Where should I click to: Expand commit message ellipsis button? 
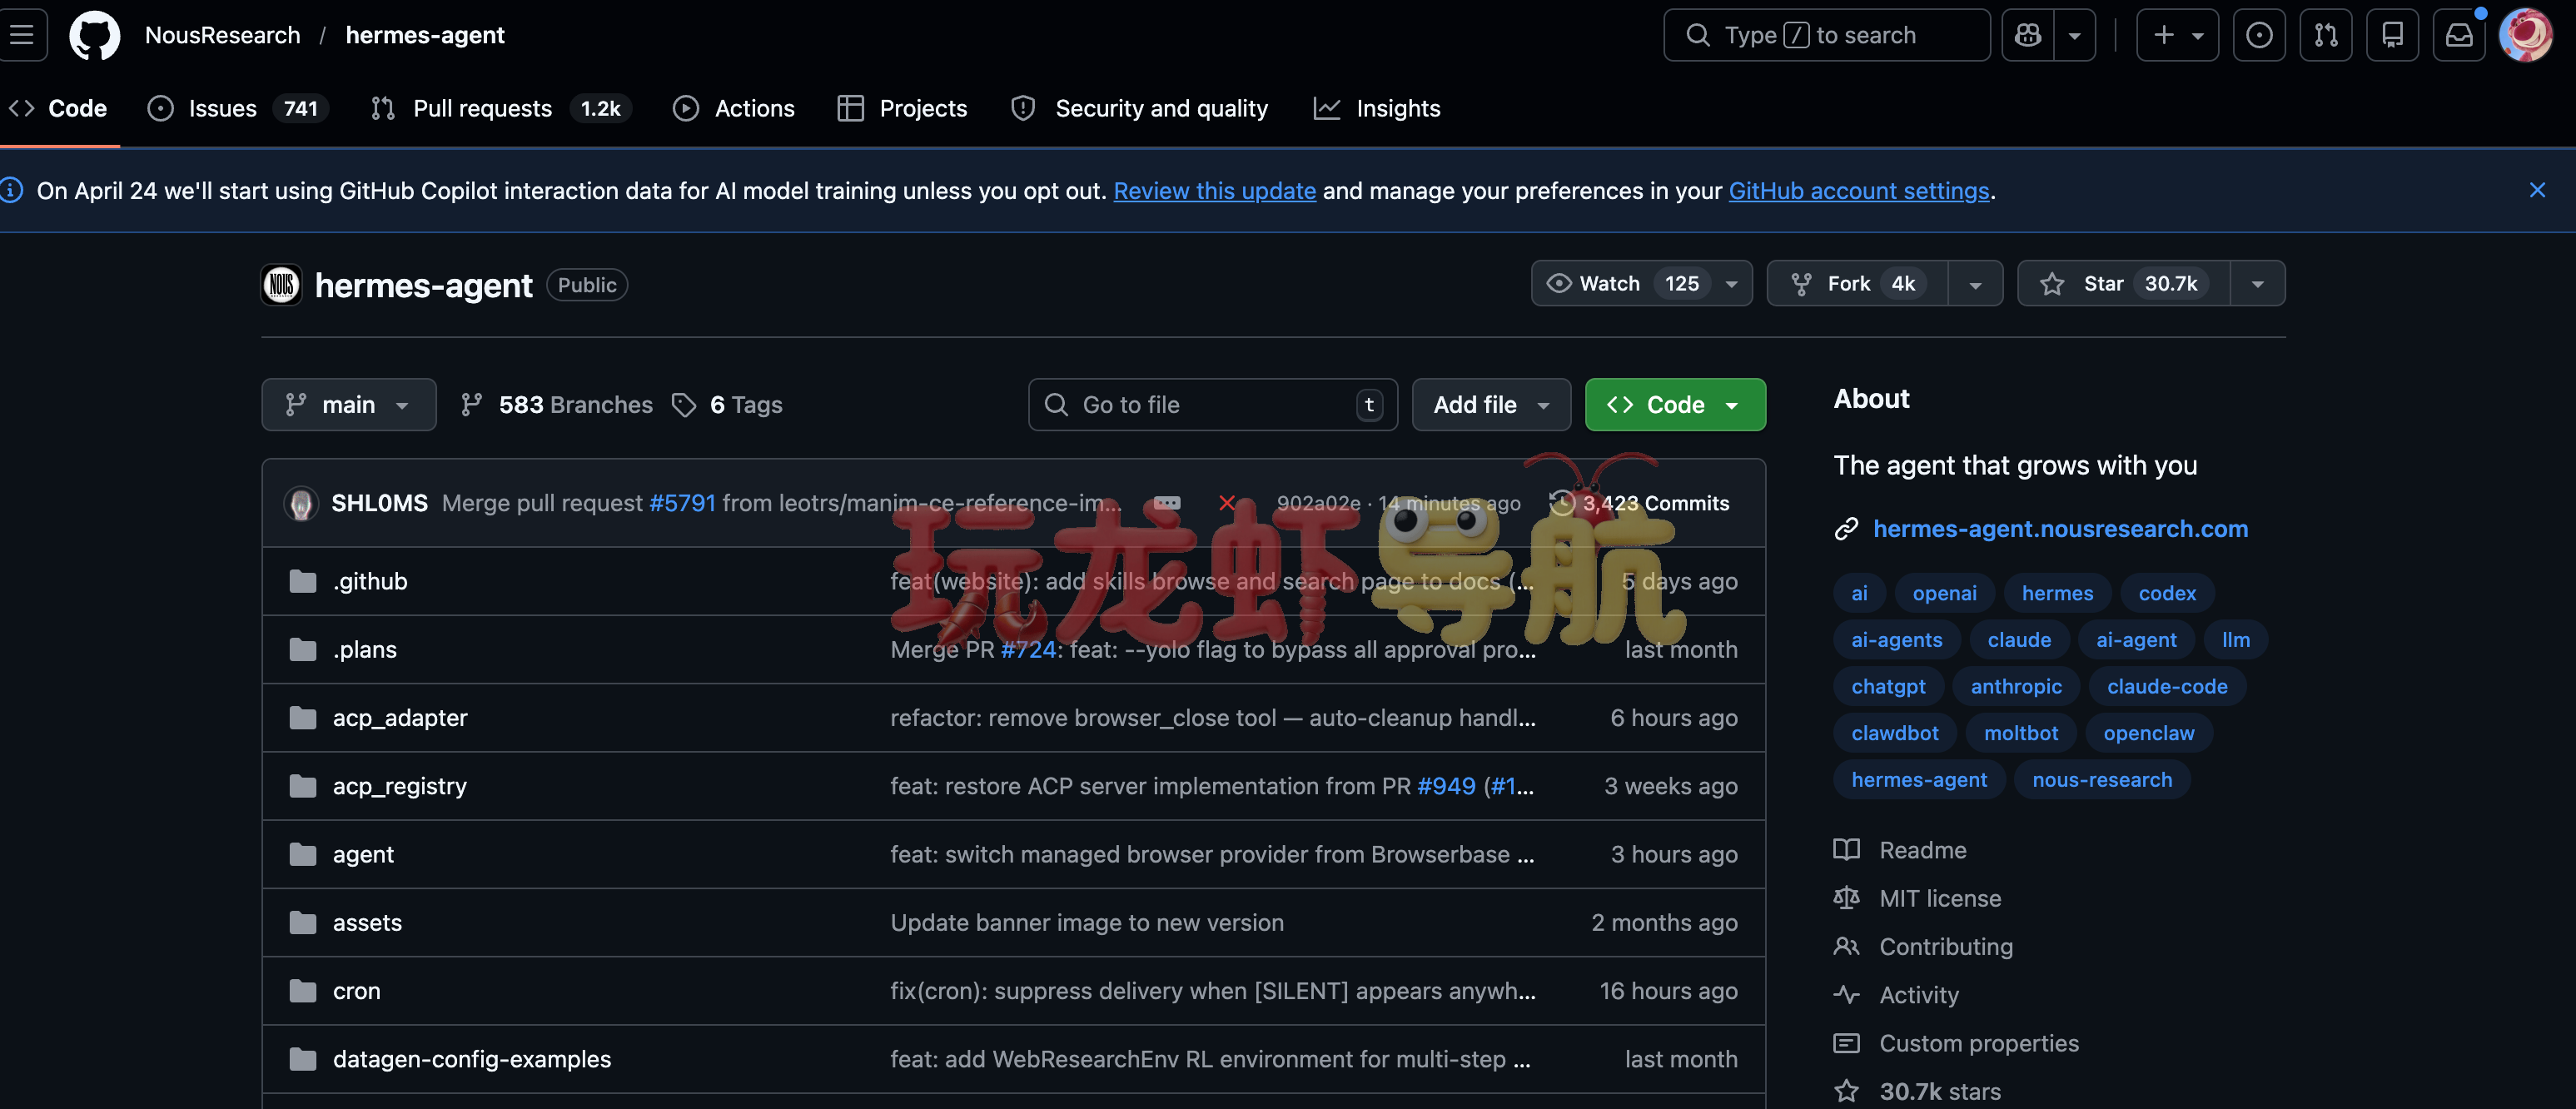coord(1167,503)
